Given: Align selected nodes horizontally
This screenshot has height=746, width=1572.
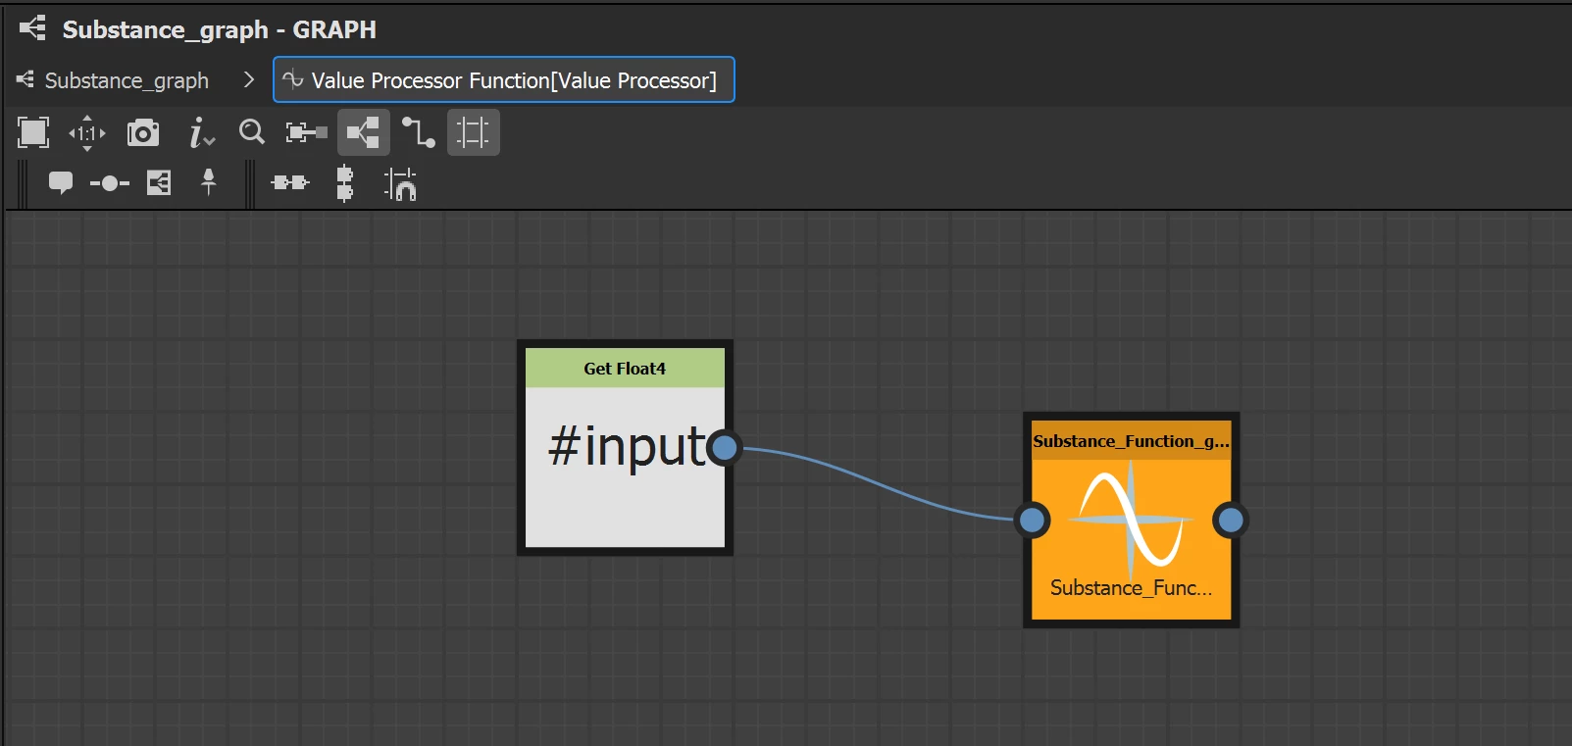Looking at the screenshot, I should (290, 182).
